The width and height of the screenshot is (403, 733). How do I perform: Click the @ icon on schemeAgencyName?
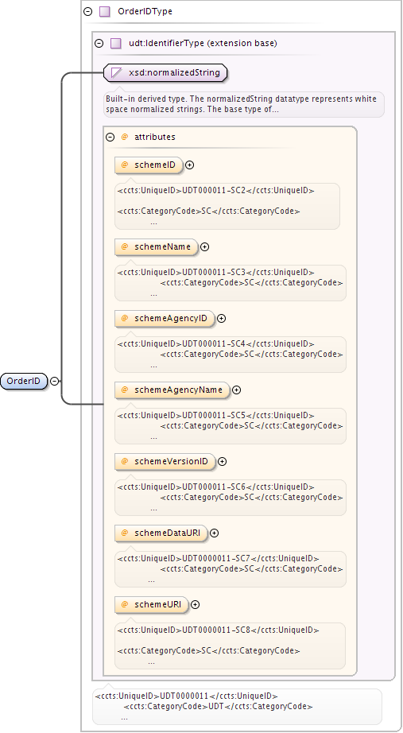125,390
